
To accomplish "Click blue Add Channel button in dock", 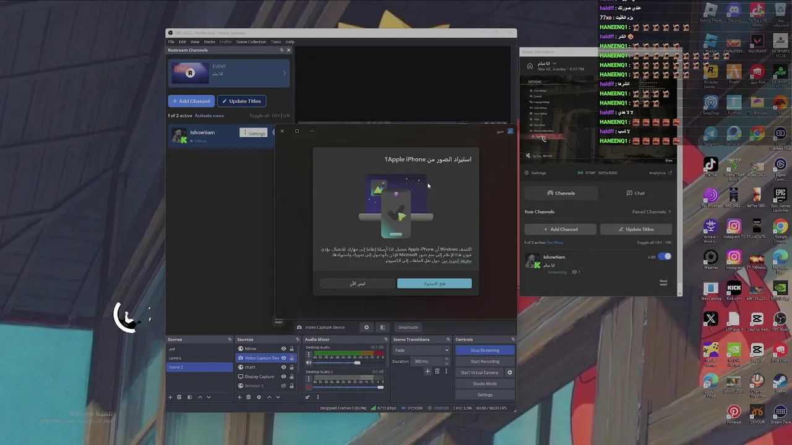I will click(191, 101).
